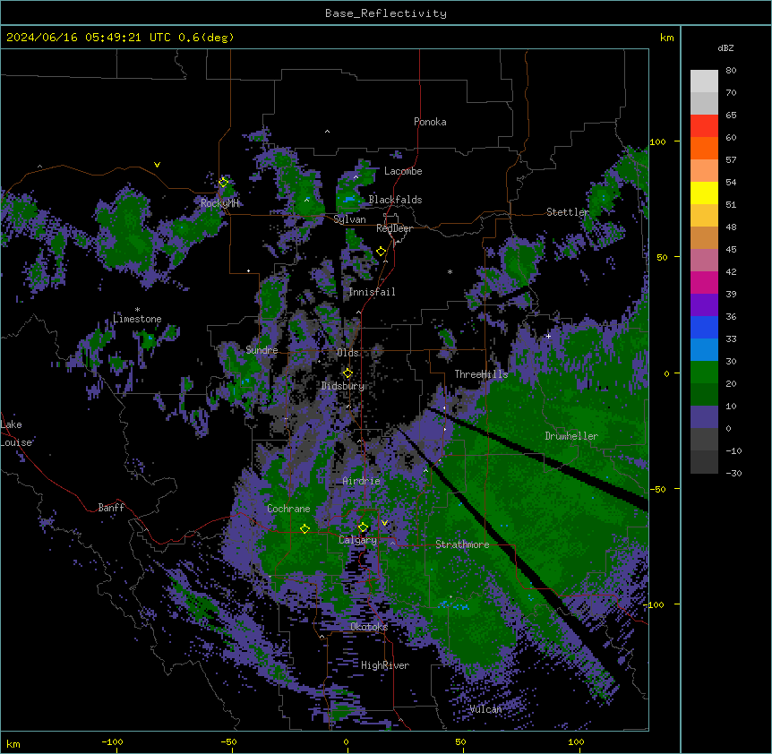Click the Blackfalds label

click(395, 200)
